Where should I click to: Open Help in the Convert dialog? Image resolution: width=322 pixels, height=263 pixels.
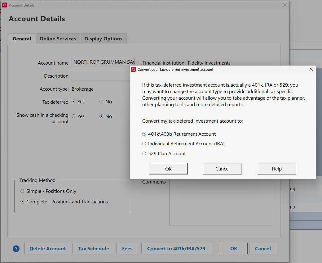pos(277,169)
